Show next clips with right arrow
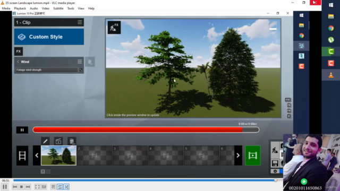Viewport: 340px width, 191px height. point(238,155)
